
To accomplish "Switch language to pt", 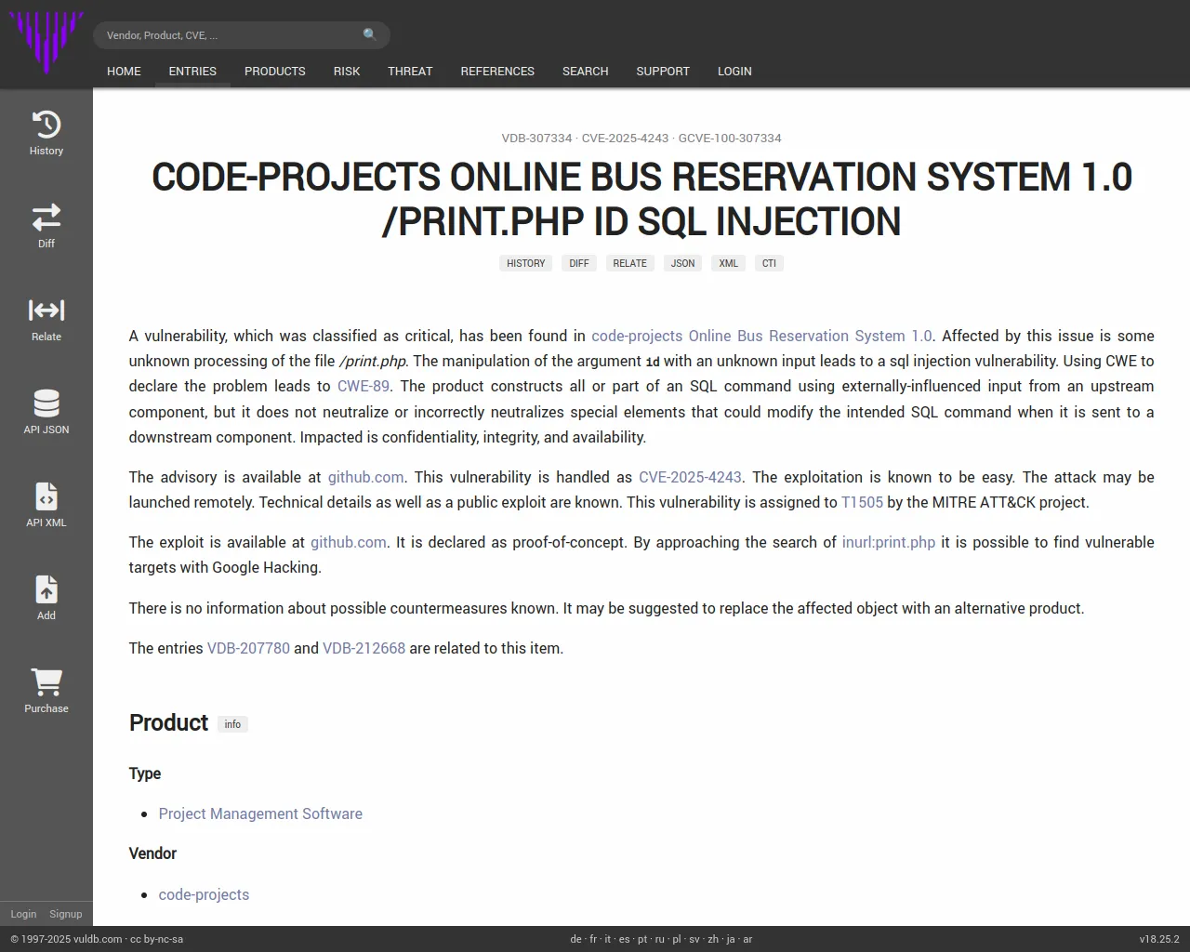I will click(642, 939).
